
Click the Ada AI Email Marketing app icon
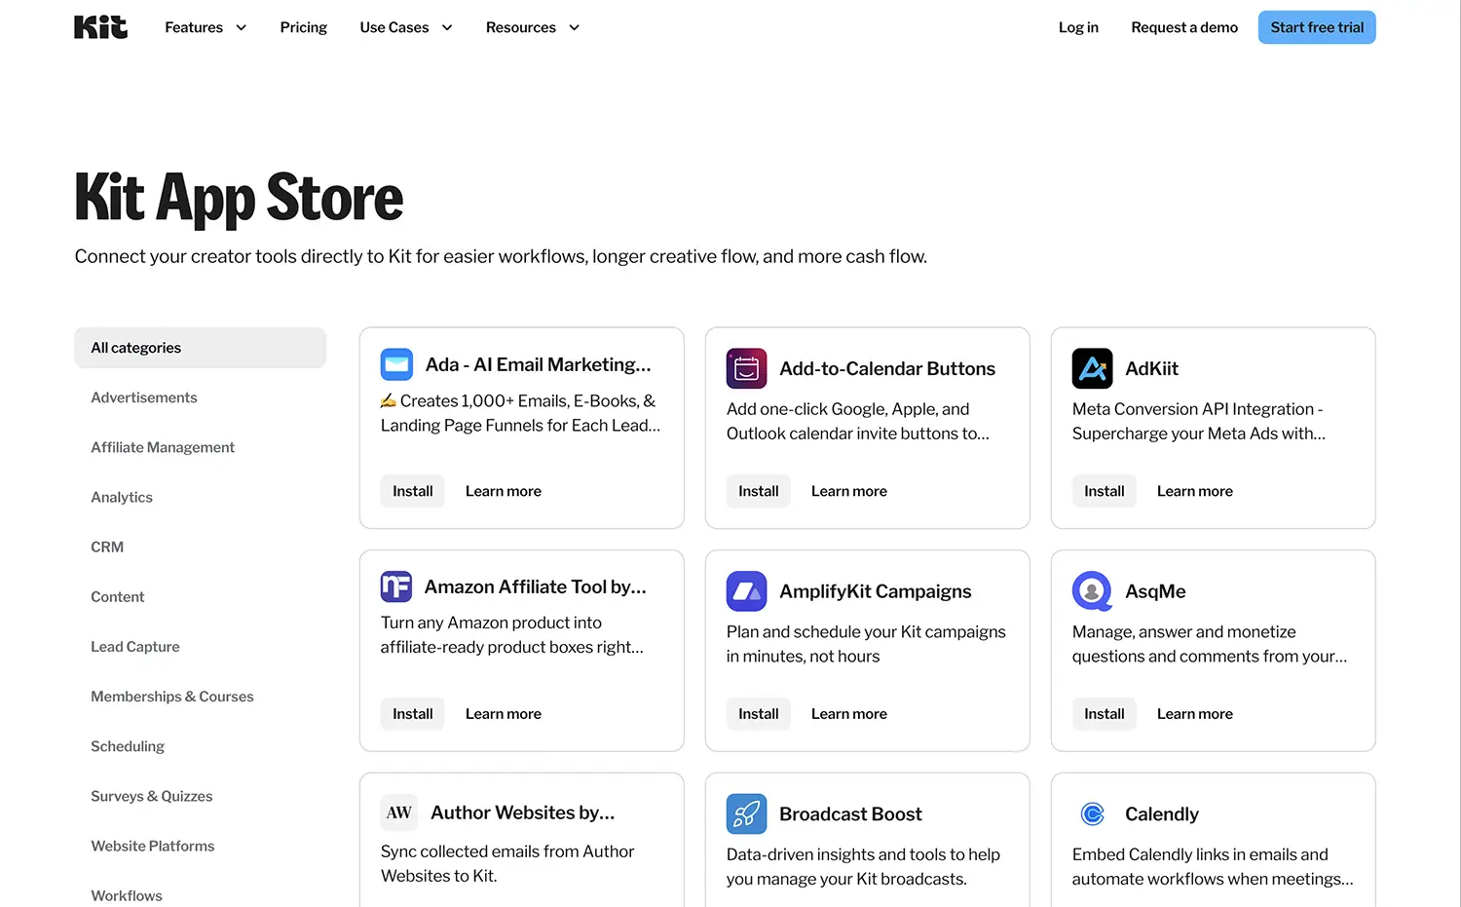click(x=396, y=364)
